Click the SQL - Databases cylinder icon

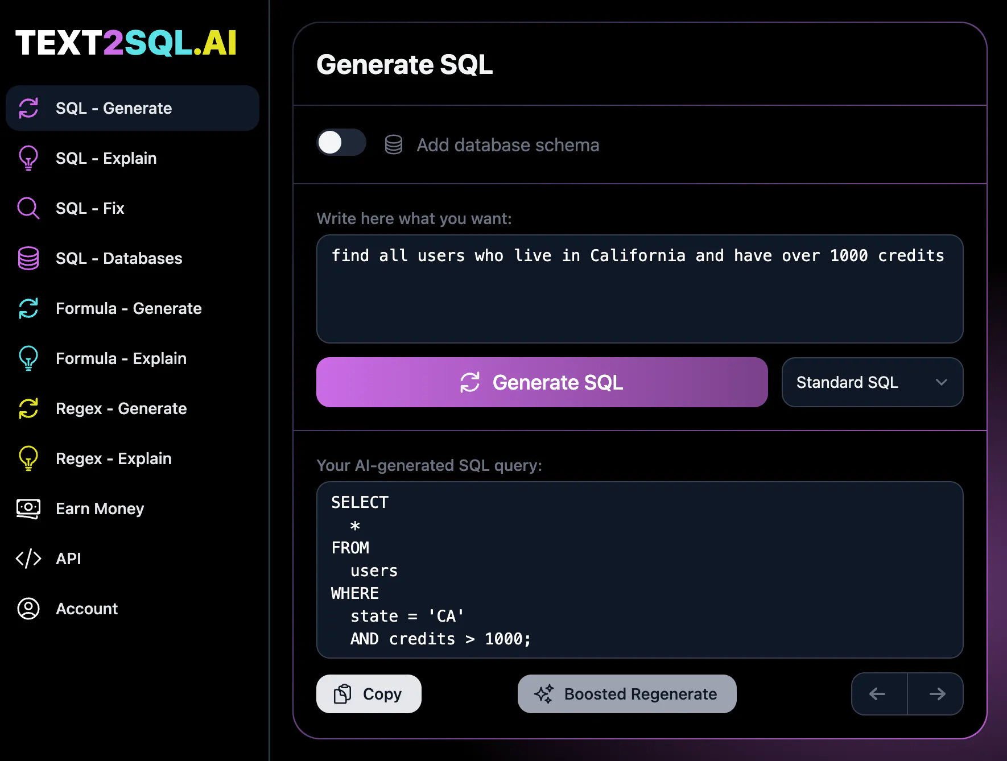coord(28,258)
